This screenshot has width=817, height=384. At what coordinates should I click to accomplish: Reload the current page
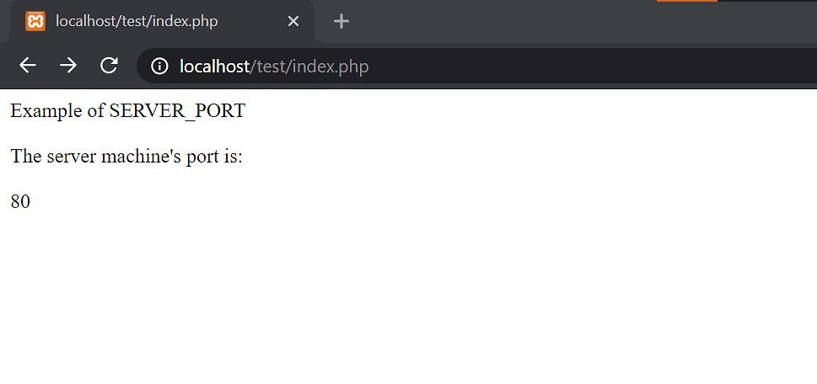point(109,66)
